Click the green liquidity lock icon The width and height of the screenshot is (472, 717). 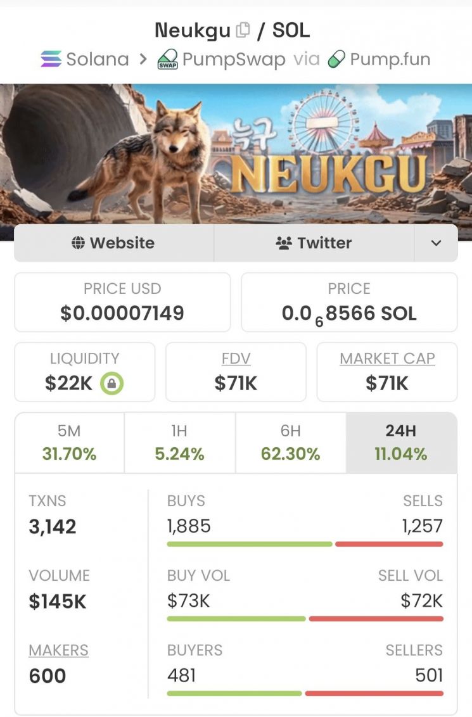[112, 383]
